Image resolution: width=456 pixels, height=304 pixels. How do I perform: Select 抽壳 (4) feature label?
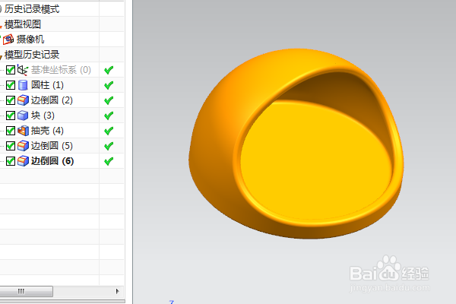click(x=47, y=131)
